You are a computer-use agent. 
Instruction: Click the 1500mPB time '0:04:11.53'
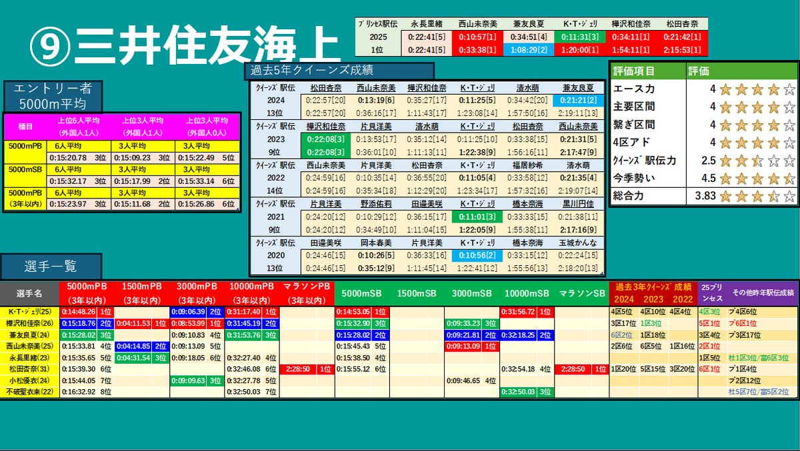pos(133,323)
